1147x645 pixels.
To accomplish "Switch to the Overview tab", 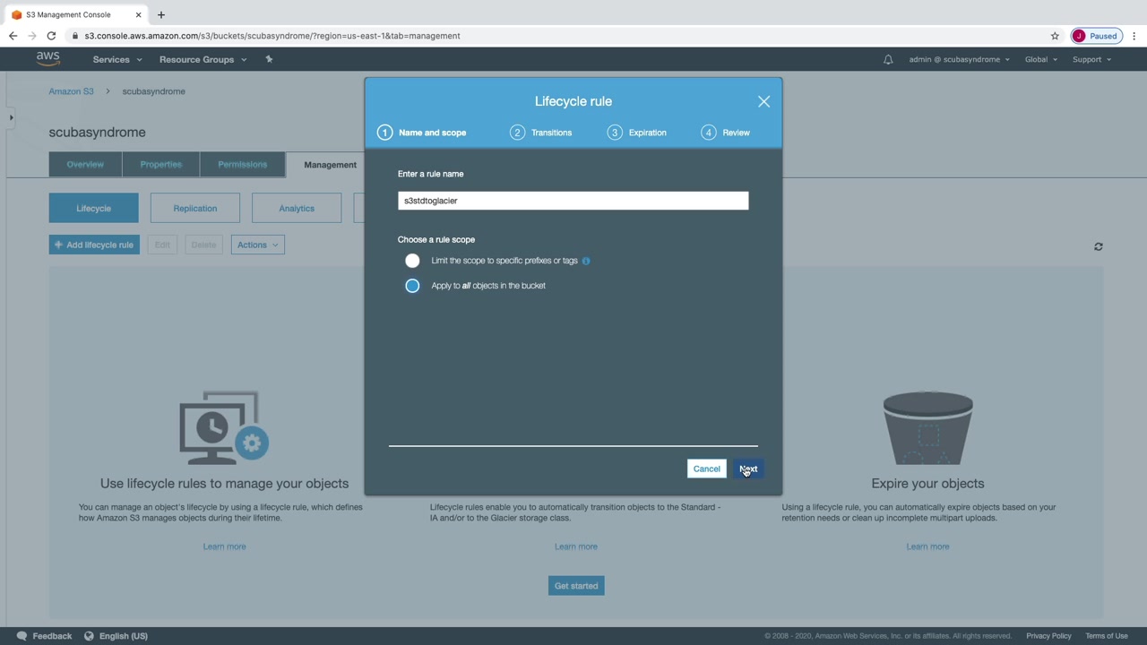I will click(85, 165).
